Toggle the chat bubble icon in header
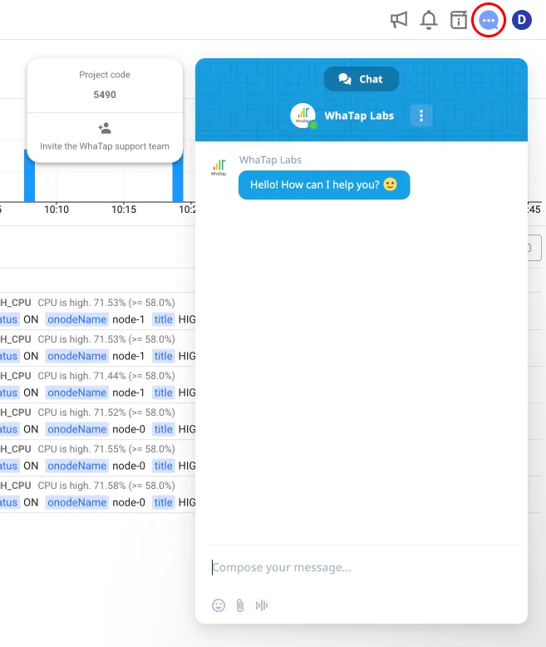 pyautogui.click(x=489, y=20)
